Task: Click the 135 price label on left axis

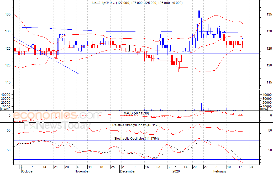Action: click(8, 14)
